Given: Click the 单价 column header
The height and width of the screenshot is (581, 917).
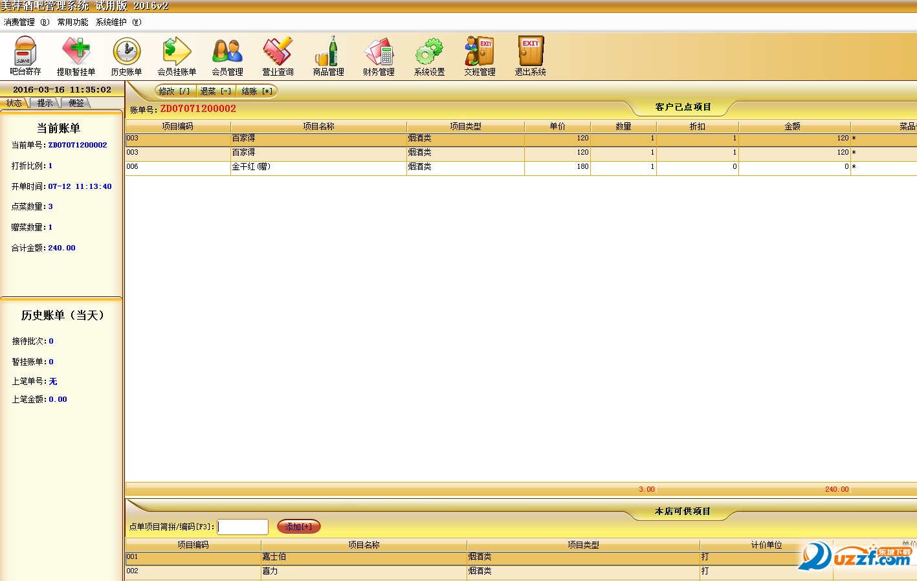Looking at the screenshot, I should 557,126.
